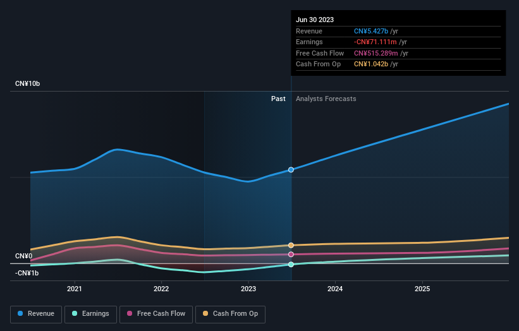Viewport: 519px width, 331px height.
Task: Click the -CN¥1b y-axis label
Action: (x=27, y=273)
